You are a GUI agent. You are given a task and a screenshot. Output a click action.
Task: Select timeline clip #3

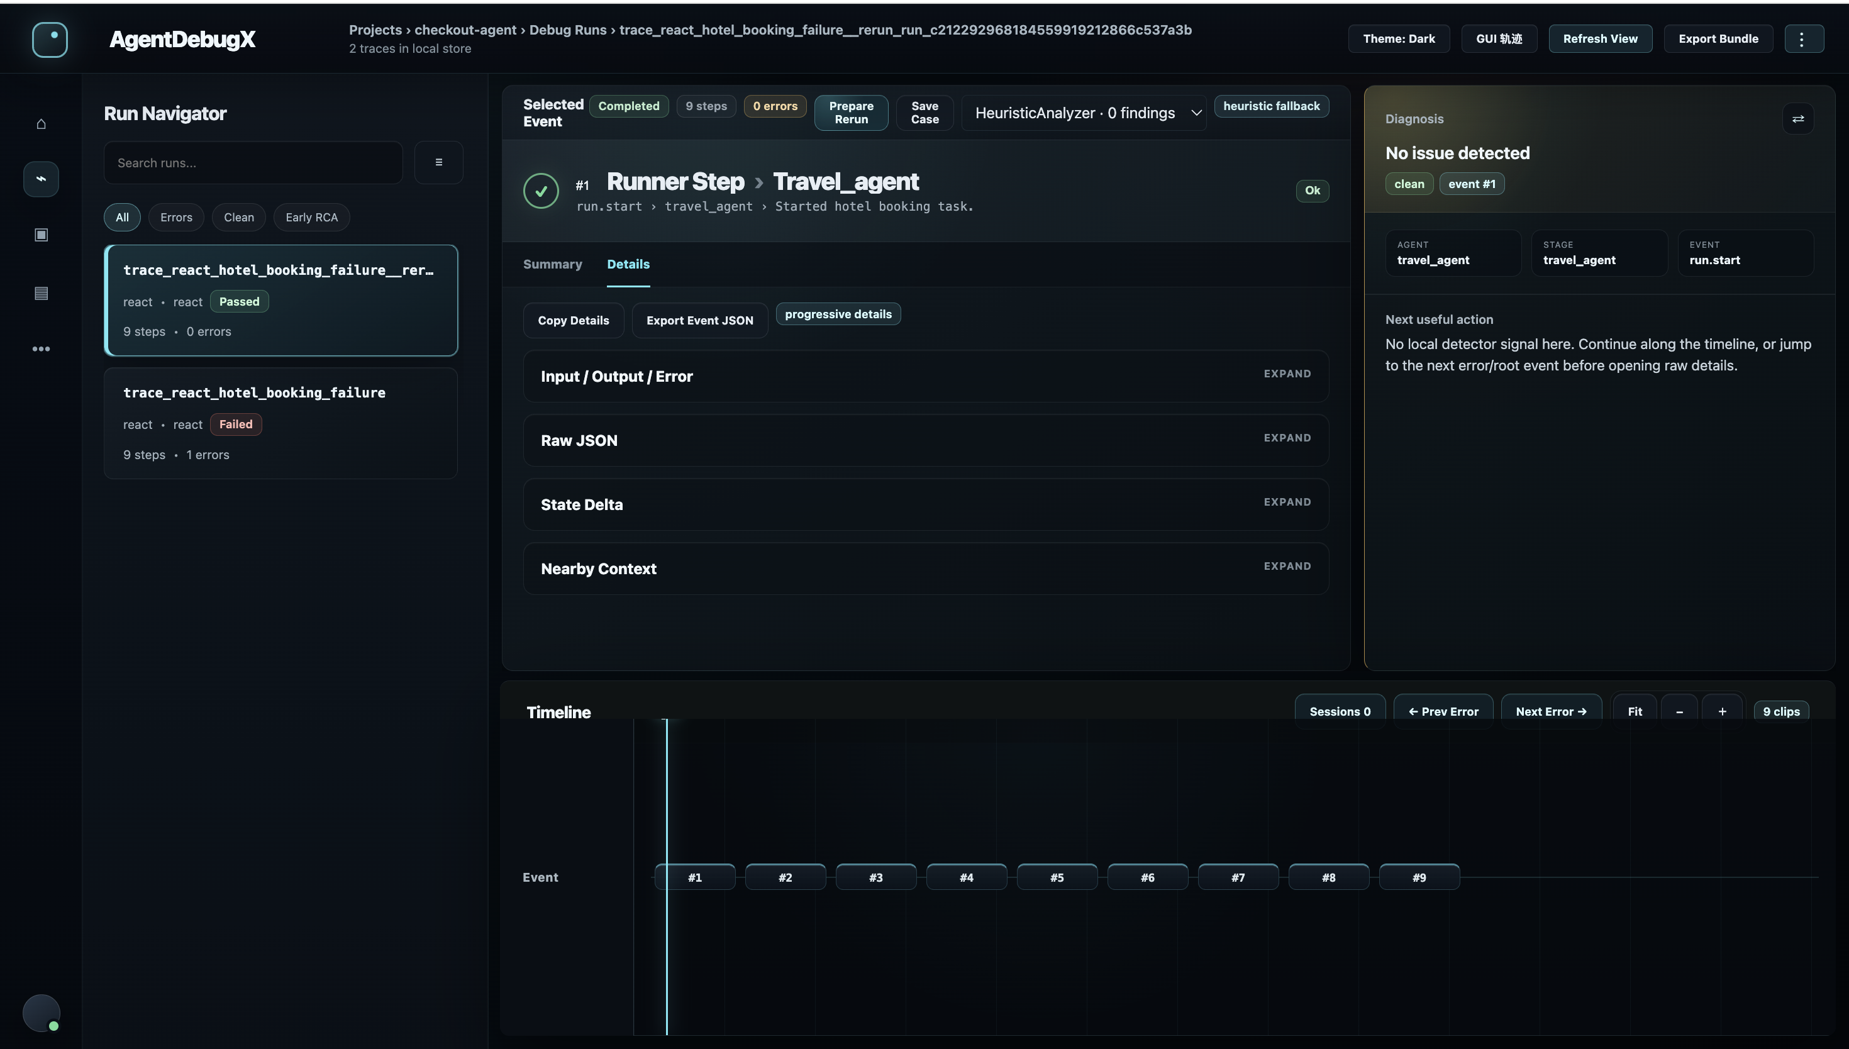pos(876,877)
